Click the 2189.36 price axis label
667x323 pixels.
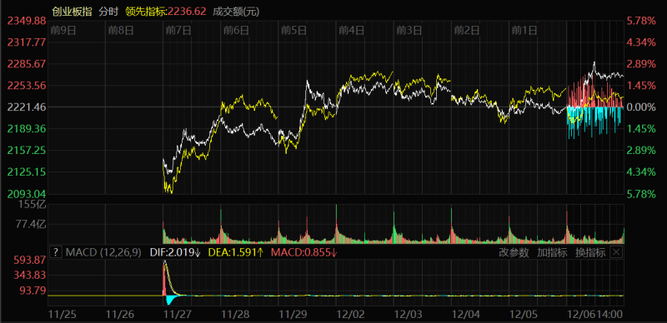coord(27,129)
